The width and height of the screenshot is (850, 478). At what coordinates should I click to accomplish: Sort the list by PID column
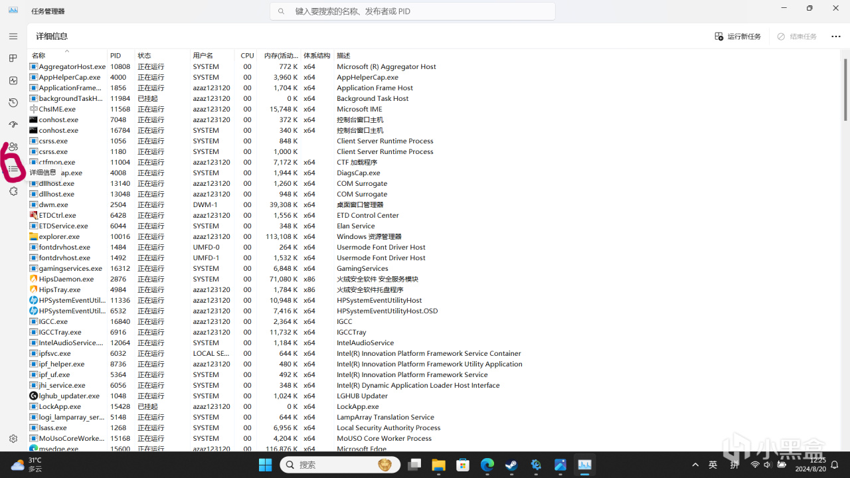[116, 56]
